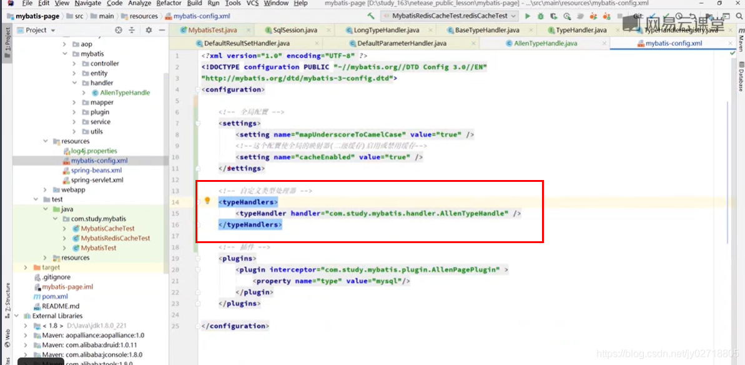Open the Navigate menu
745x365 pixels.
click(88, 3)
